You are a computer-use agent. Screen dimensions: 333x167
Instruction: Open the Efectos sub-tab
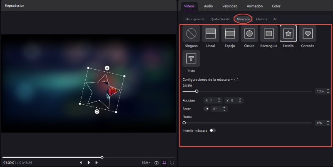tap(261, 19)
